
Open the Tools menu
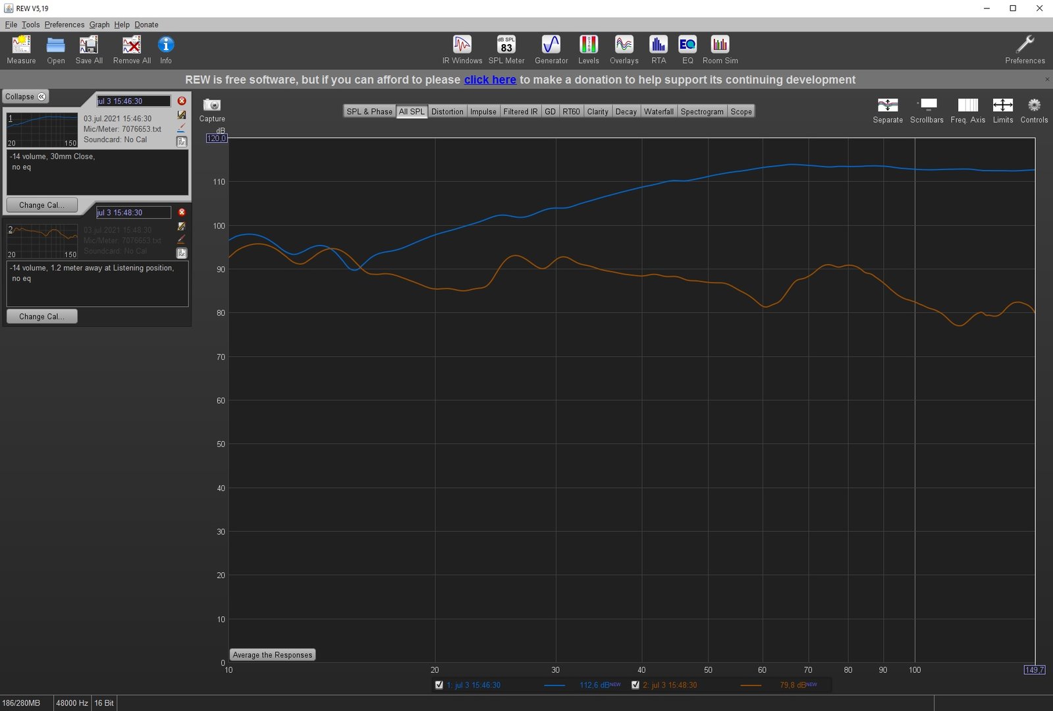point(30,25)
